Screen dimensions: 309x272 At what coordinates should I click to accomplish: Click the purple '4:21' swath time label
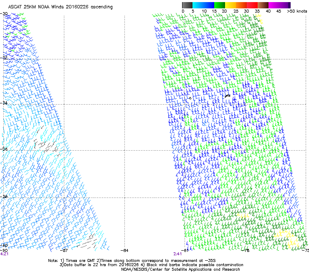(x=4, y=254)
